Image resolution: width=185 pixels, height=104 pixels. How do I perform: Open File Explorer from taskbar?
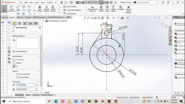click(x=69, y=101)
